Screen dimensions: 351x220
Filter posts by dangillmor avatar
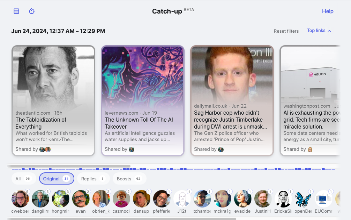40,199
